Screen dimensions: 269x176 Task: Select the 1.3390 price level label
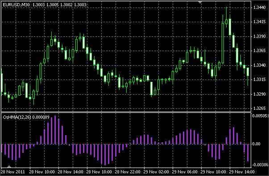click(x=259, y=36)
